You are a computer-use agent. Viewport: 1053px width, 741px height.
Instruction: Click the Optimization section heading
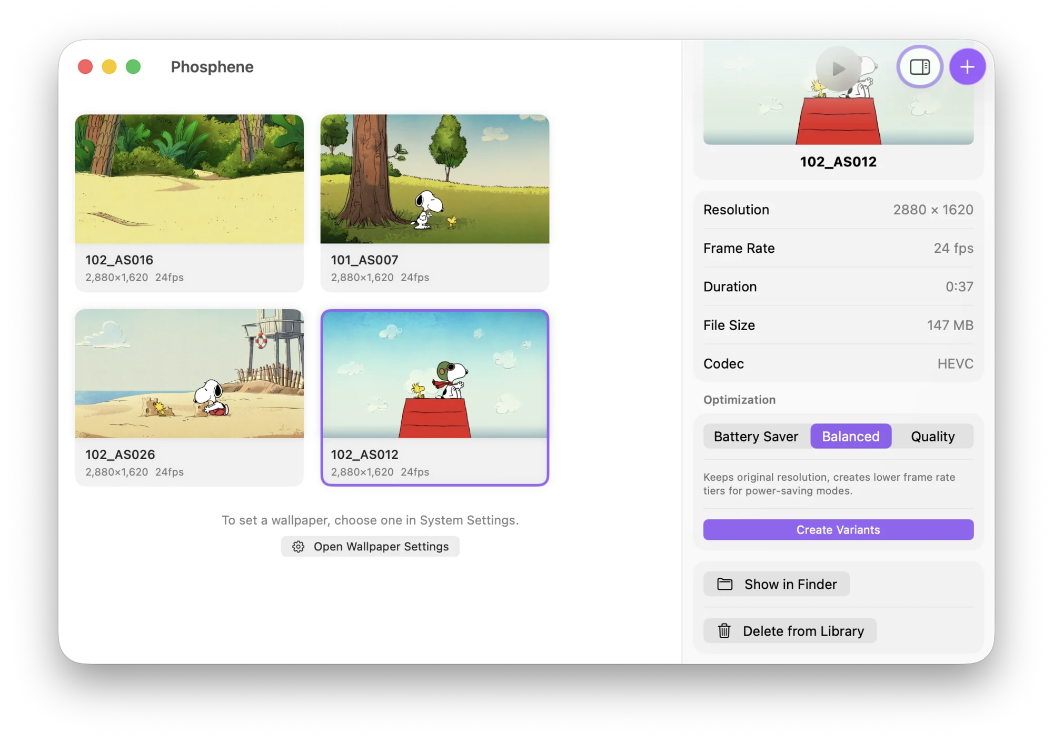click(739, 400)
